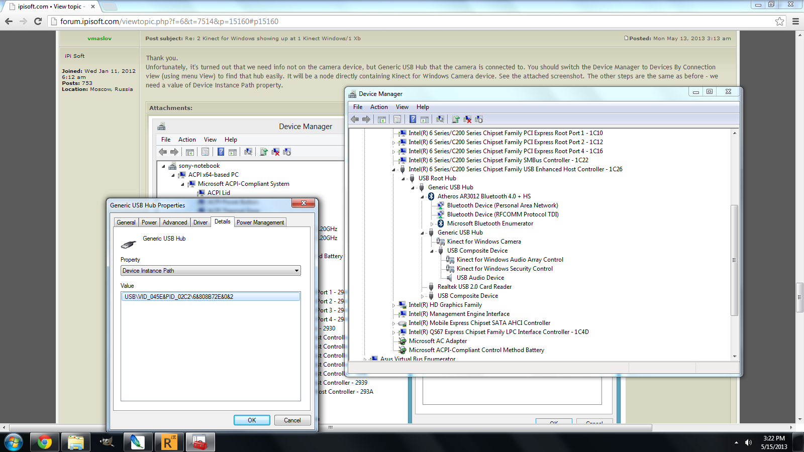The width and height of the screenshot is (804, 452).
Task: Click speaker icon of USB Audio Device
Action: point(450,278)
